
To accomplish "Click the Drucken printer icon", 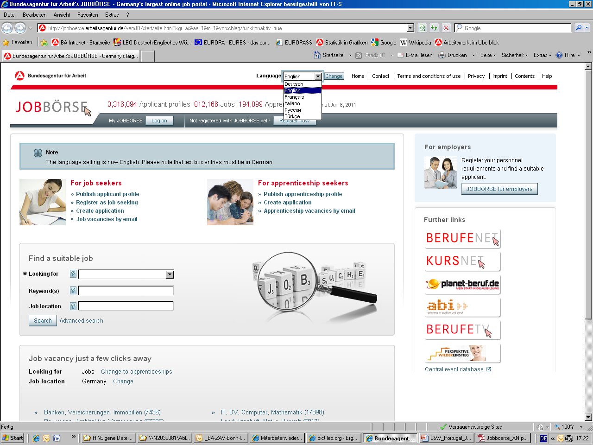I will click(x=442, y=55).
